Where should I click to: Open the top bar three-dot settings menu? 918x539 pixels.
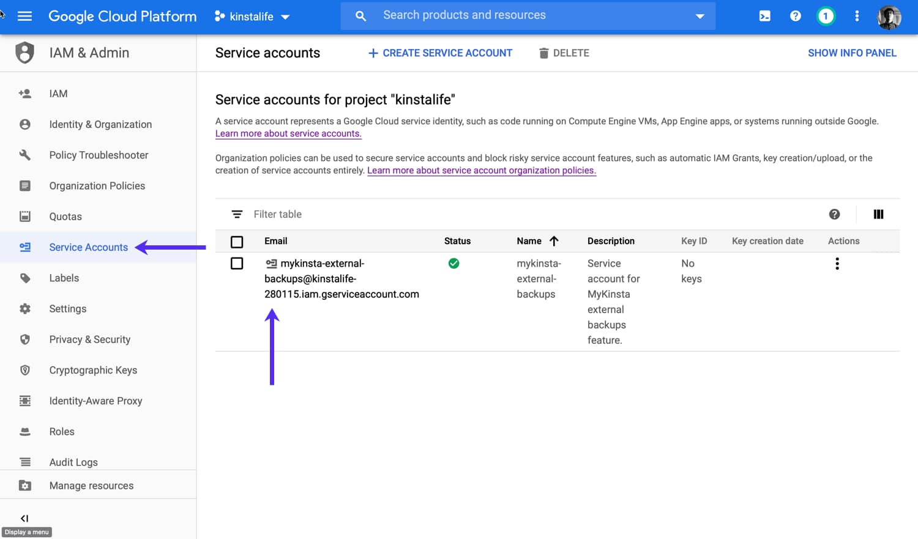tap(856, 17)
